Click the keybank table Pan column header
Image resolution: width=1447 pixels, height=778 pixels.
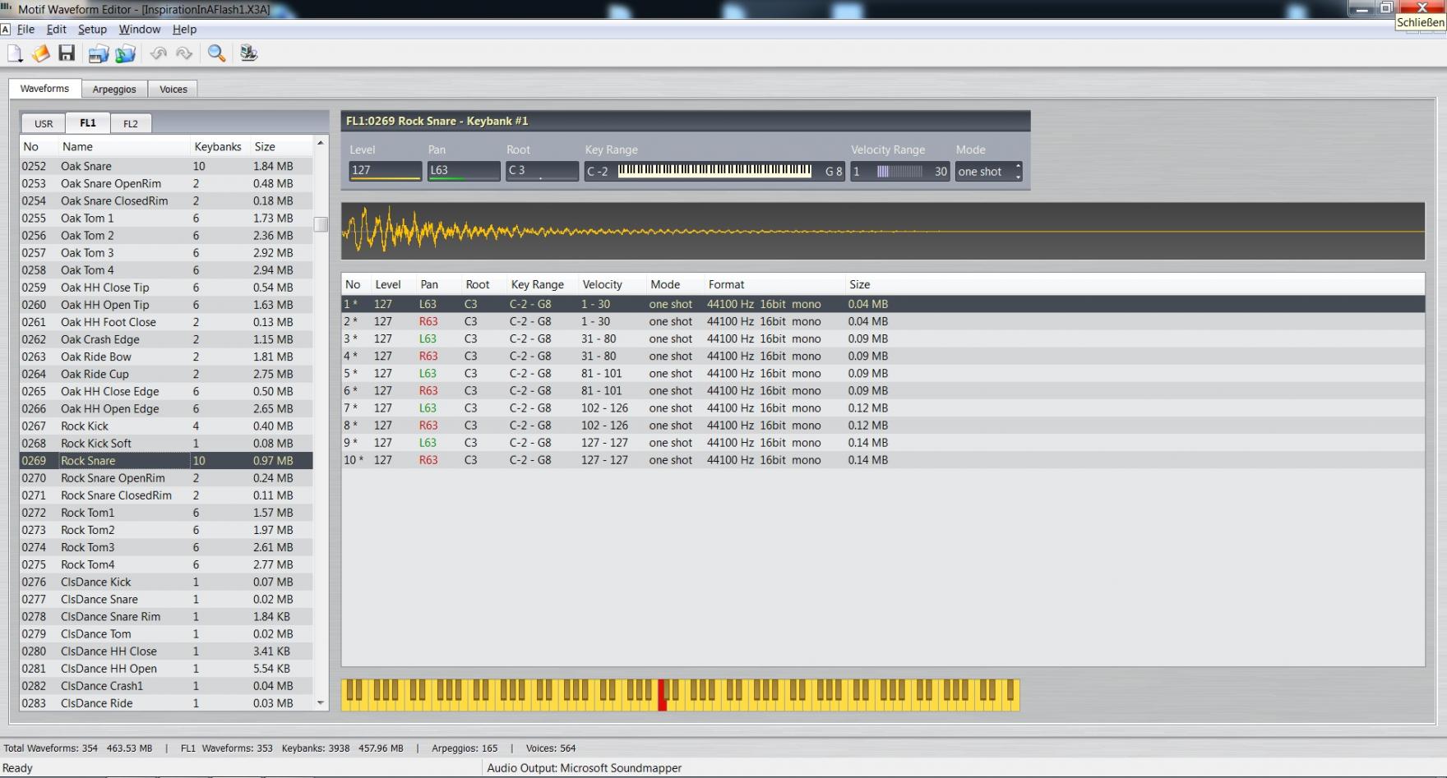point(438,284)
